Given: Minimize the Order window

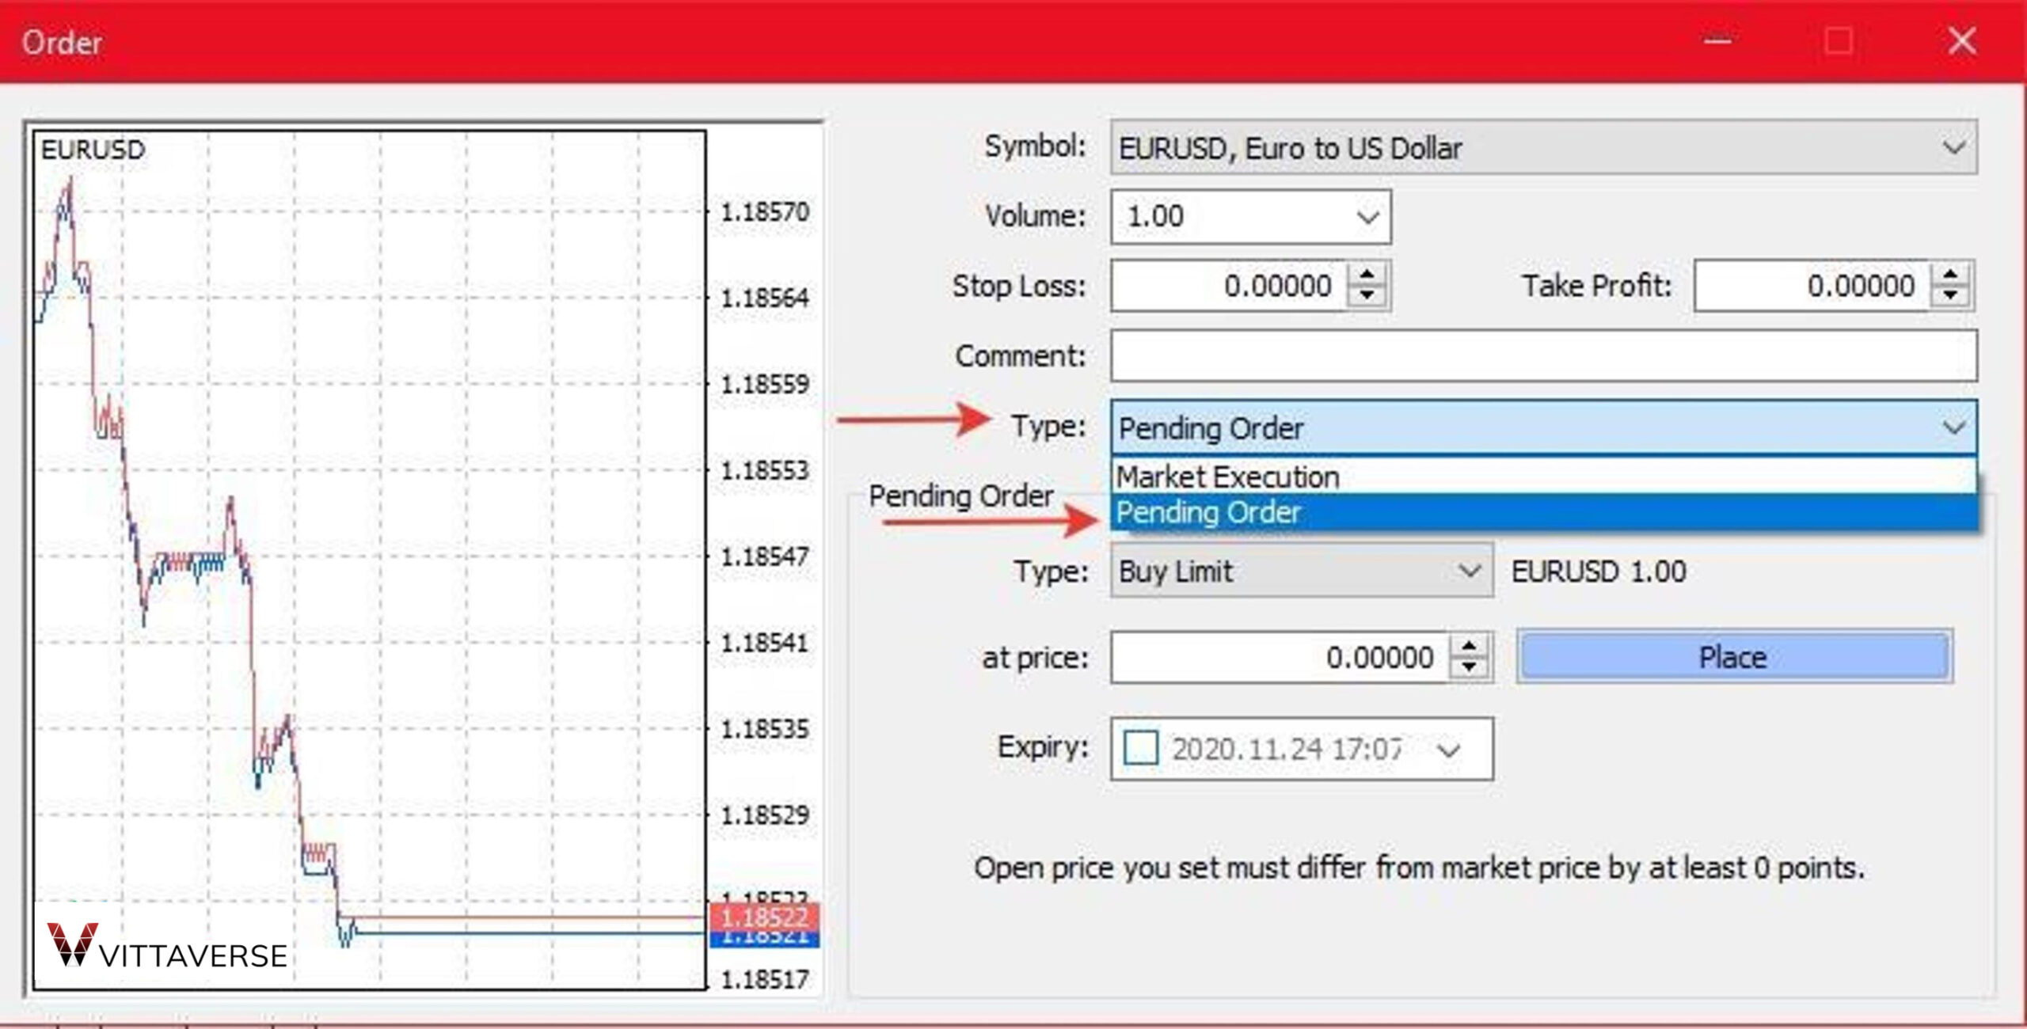Looking at the screenshot, I should point(1717,40).
